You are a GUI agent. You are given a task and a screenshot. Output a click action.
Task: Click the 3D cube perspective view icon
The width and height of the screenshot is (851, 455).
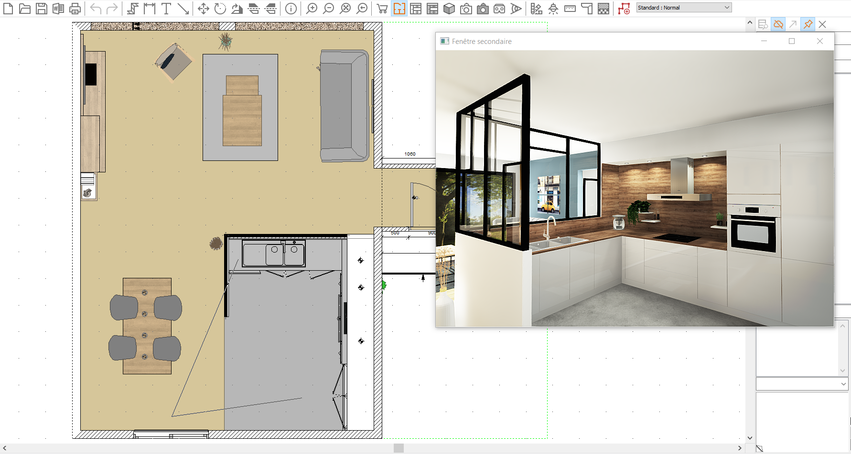click(449, 8)
